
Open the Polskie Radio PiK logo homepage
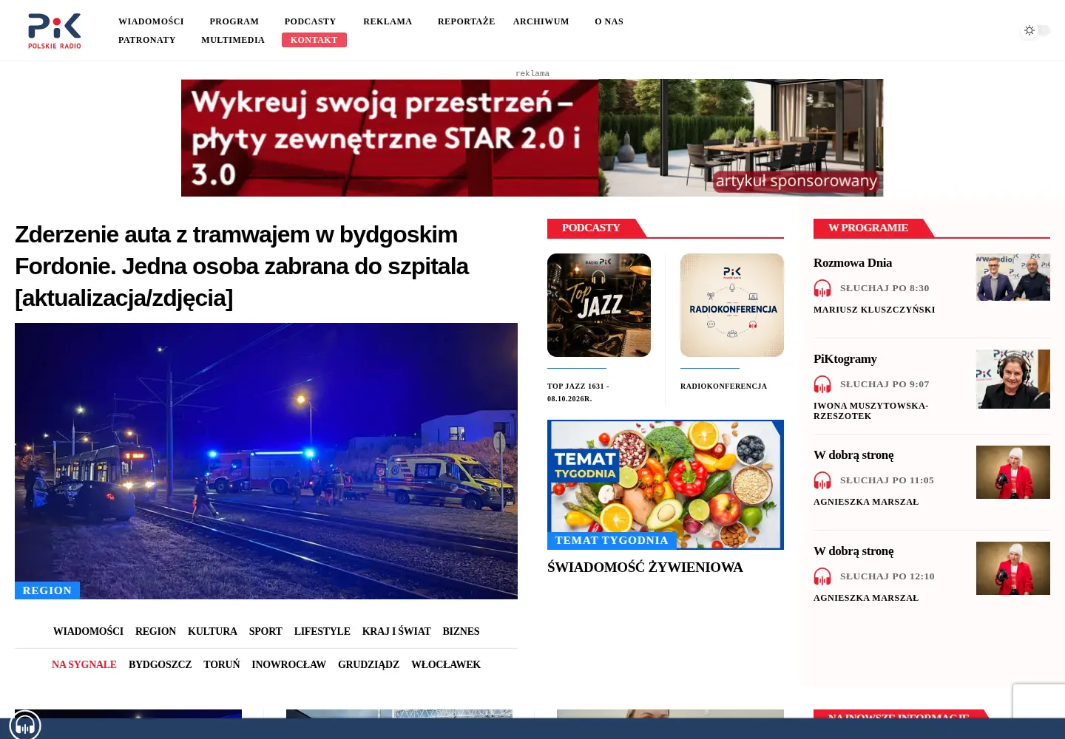[x=55, y=31]
